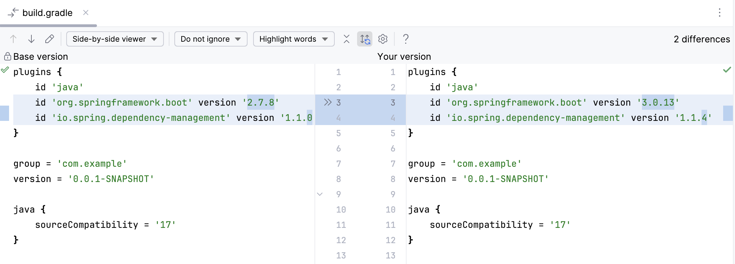
Task: Open the Highlight words dropdown
Action: 294,39
